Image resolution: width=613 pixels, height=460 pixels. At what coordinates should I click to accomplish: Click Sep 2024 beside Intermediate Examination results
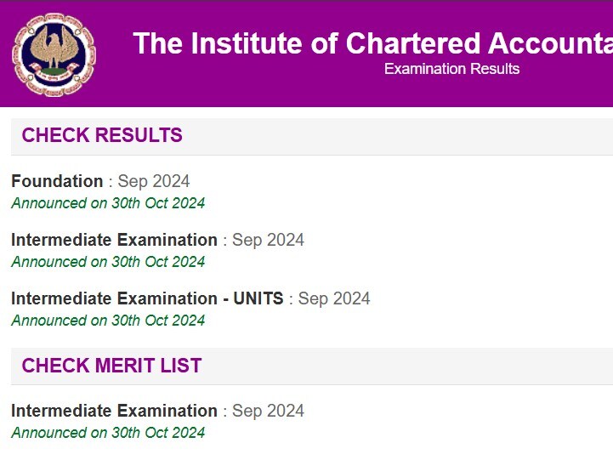click(x=268, y=240)
